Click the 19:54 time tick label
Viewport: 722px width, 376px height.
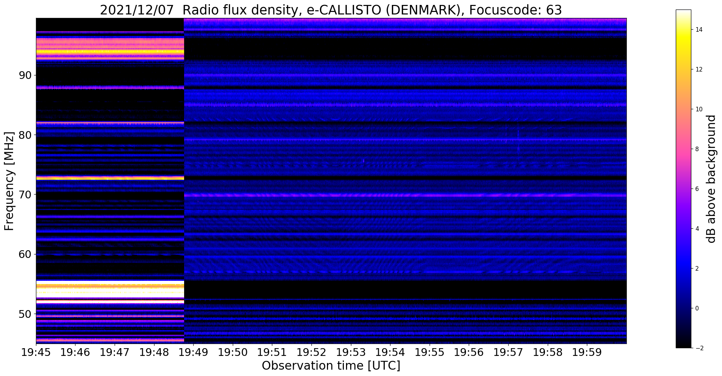point(390,352)
